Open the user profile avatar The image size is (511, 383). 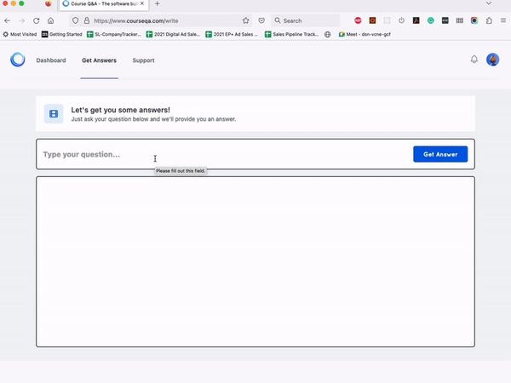[x=492, y=60]
